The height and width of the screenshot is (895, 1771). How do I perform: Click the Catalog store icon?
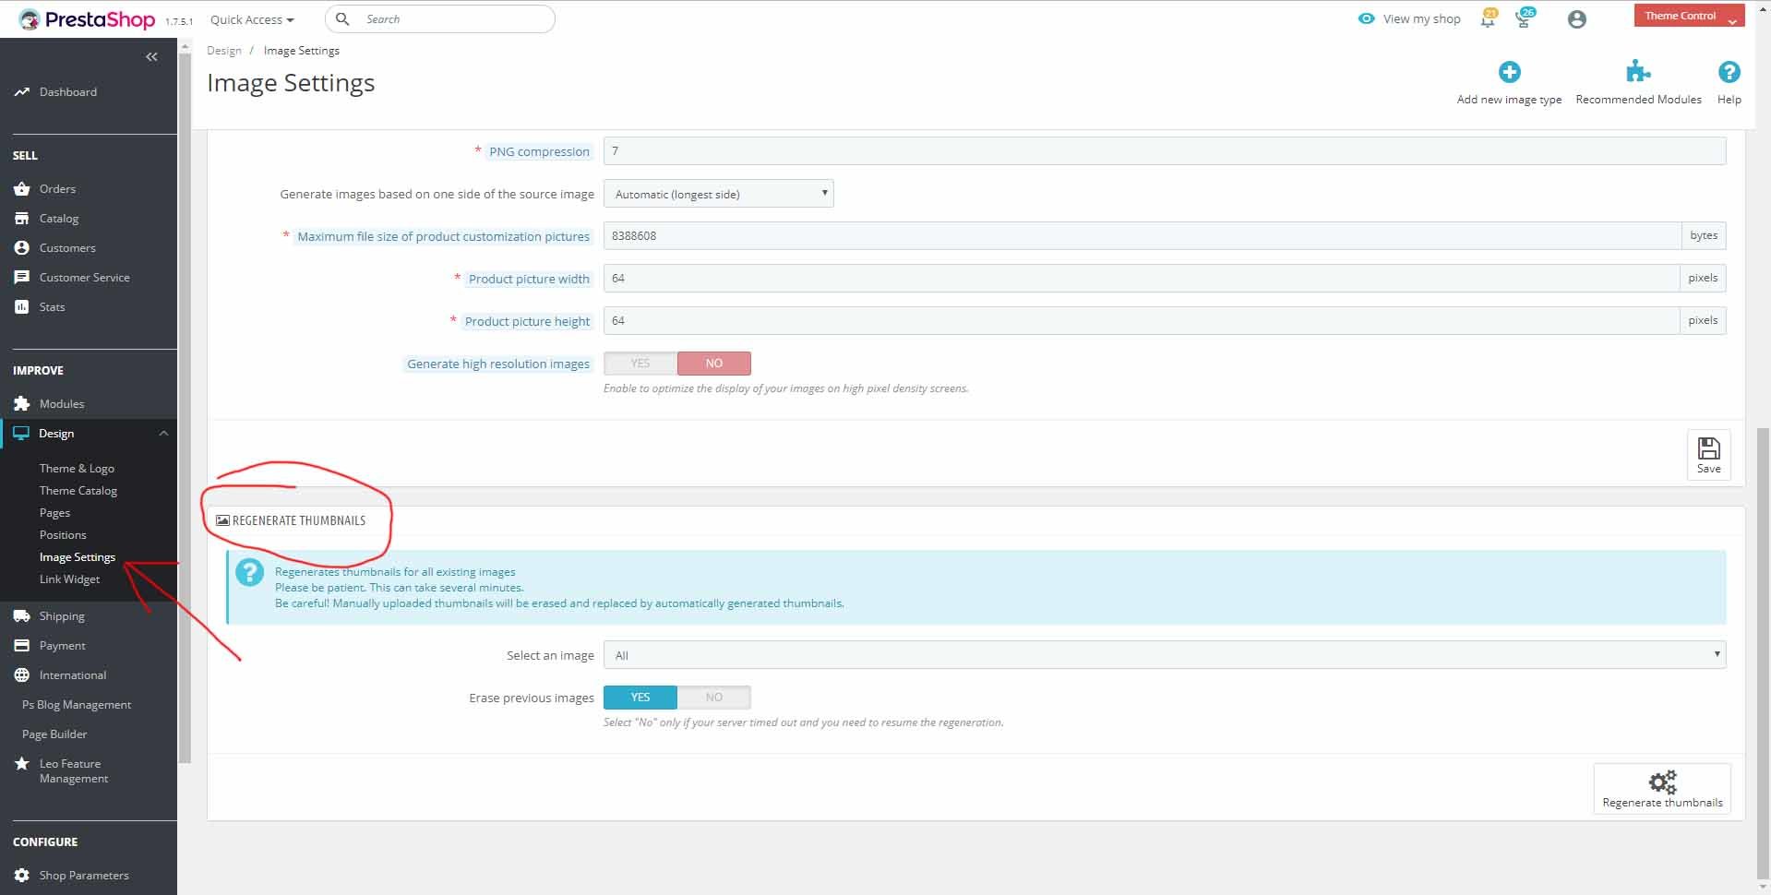coord(22,219)
